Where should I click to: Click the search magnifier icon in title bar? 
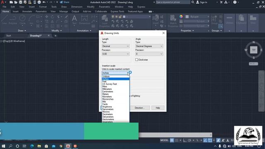tap(193, 2)
